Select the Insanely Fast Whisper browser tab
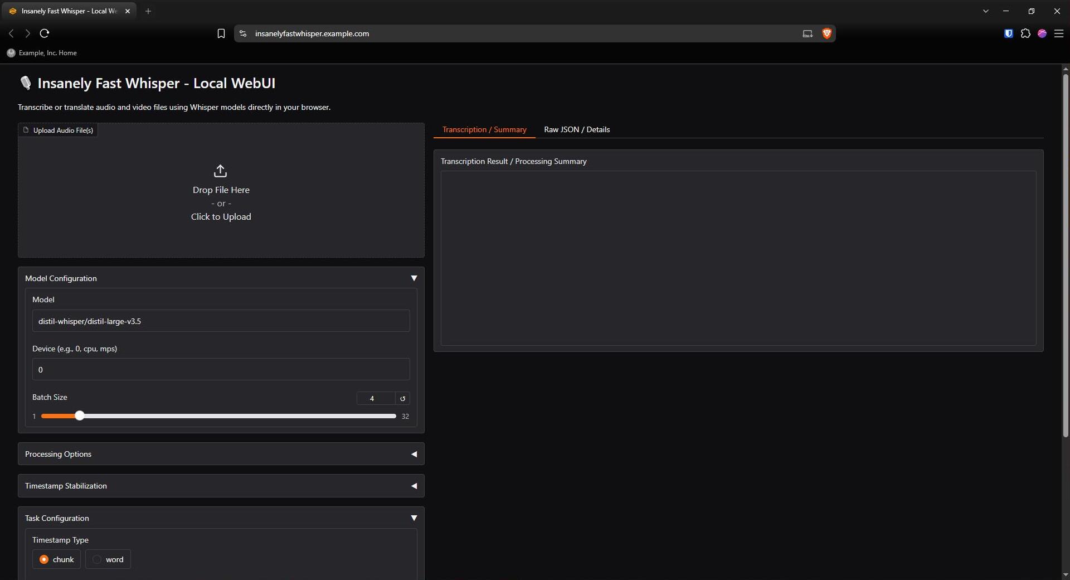Screen dimensions: 1070x580 [x=70, y=11]
